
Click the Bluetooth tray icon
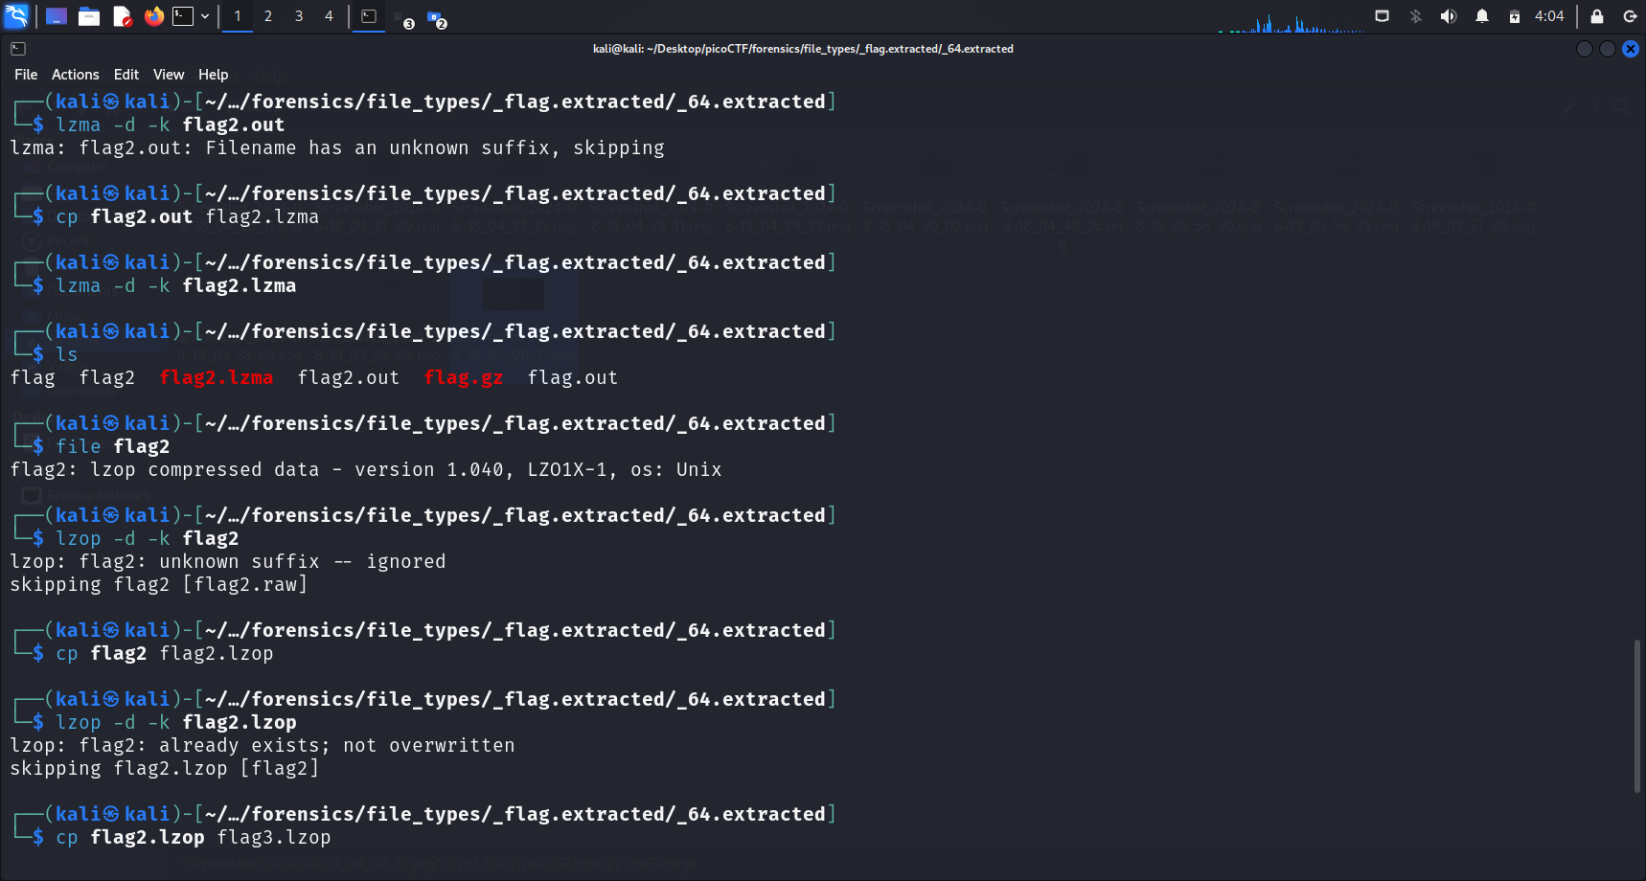tap(1416, 16)
